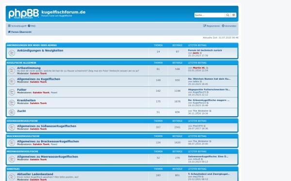Open Zucht forum
The height and width of the screenshot is (181, 291).
21,111
